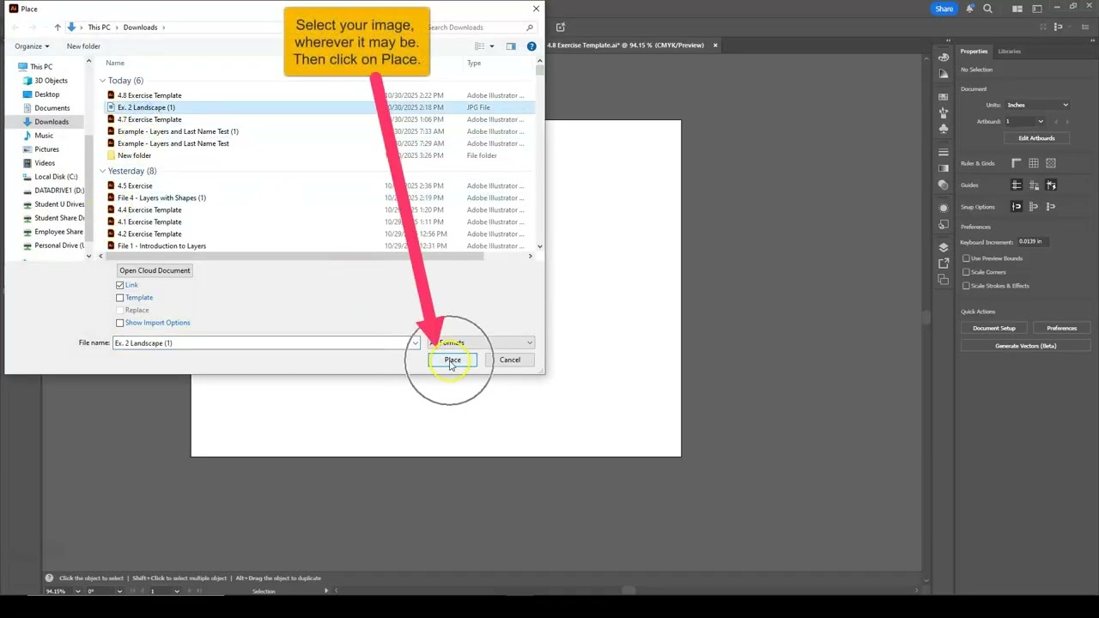The width and height of the screenshot is (1099, 618).
Task: Uncheck the Link checkbox
Action: [120, 285]
